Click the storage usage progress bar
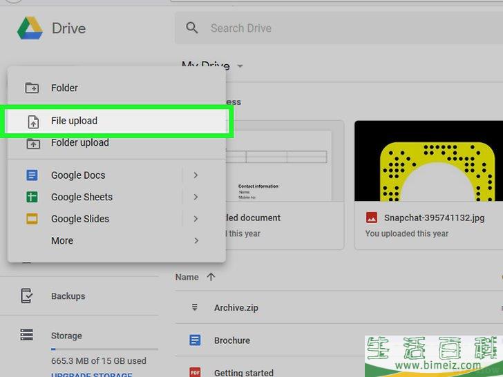The height and width of the screenshot is (377, 503). tap(104, 349)
